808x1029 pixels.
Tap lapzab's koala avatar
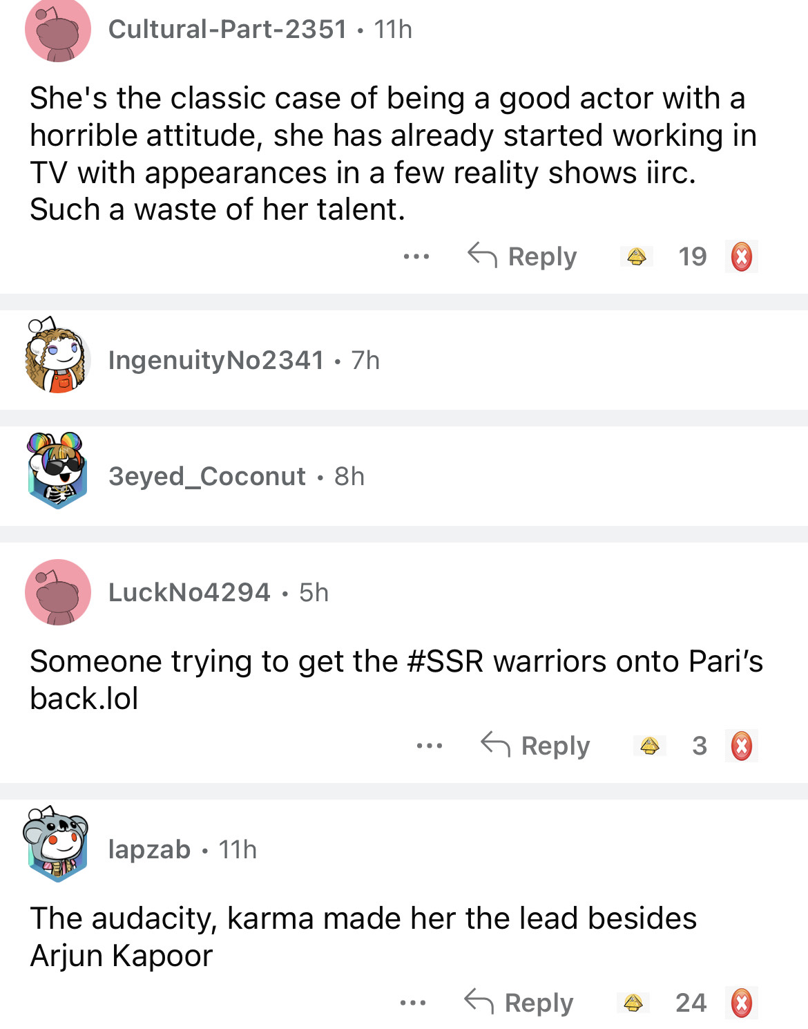click(57, 844)
